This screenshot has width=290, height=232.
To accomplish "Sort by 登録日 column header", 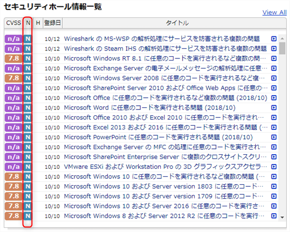I will point(53,23).
